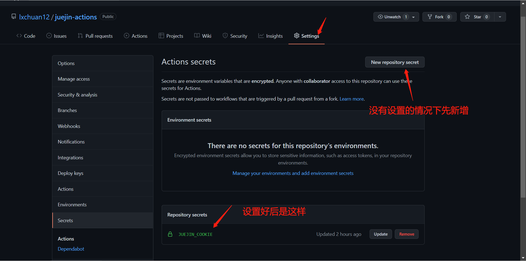
Task: Open Options in the settings sidebar
Action: click(103, 63)
